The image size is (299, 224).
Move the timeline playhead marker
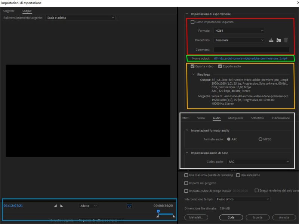(x=158, y=211)
